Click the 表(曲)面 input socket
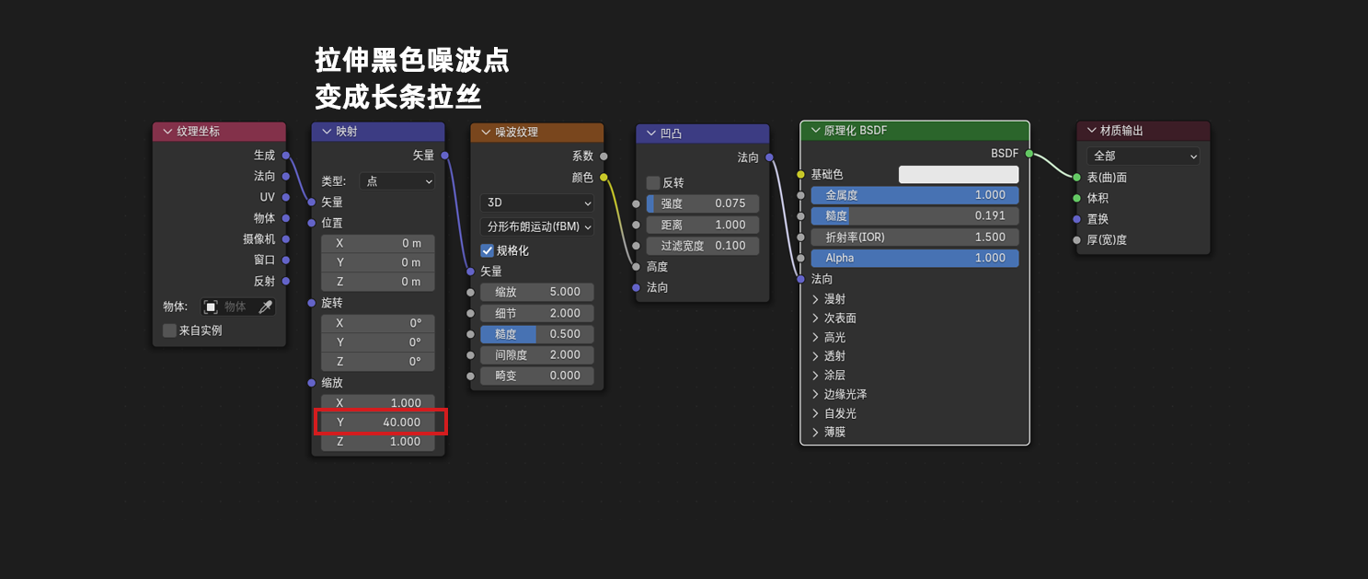 coord(1076,177)
